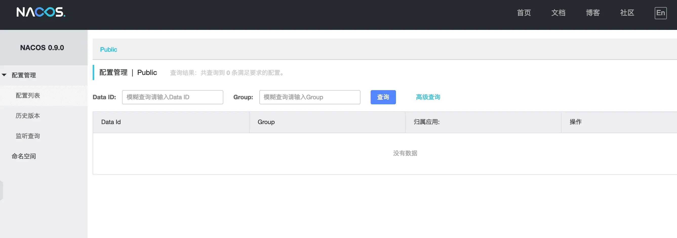Image resolution: width=677 pixels, height=238 pixels.
Task: Open 文档 in the top navigation
Action: pyautogui.click(x=558, y=13)
